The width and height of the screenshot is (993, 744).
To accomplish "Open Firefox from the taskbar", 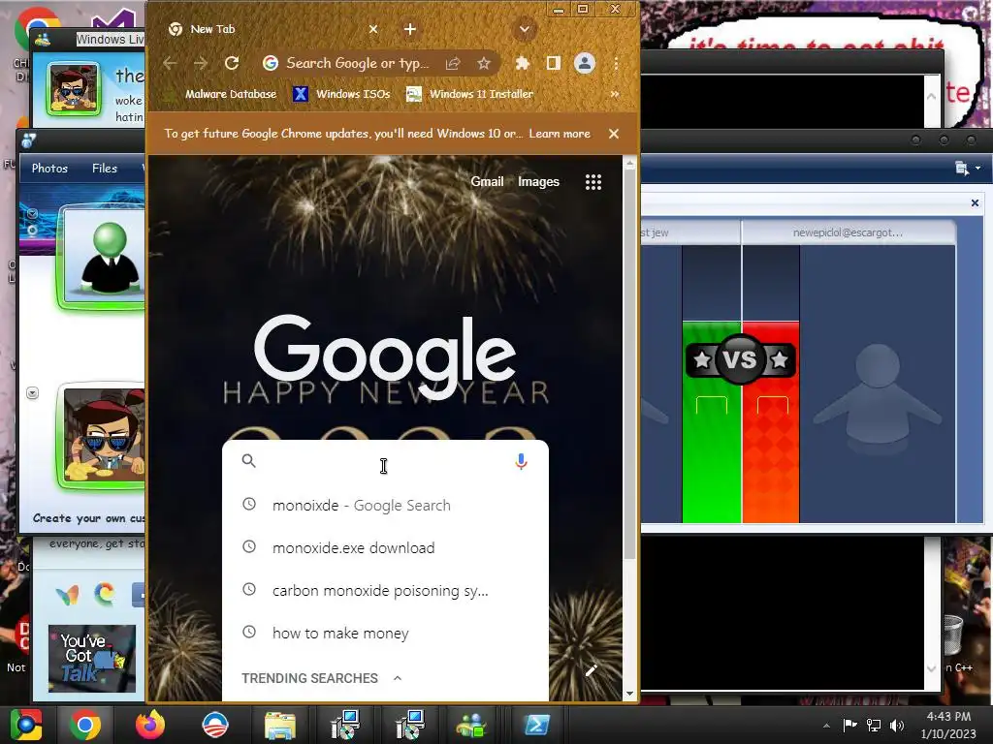I will tap(150, 725).
